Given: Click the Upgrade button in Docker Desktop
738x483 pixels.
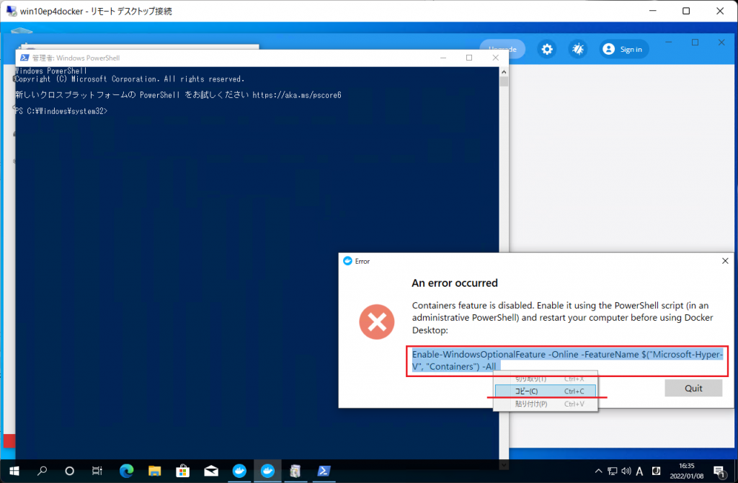Looking at the screenshot, I should 502,49.
